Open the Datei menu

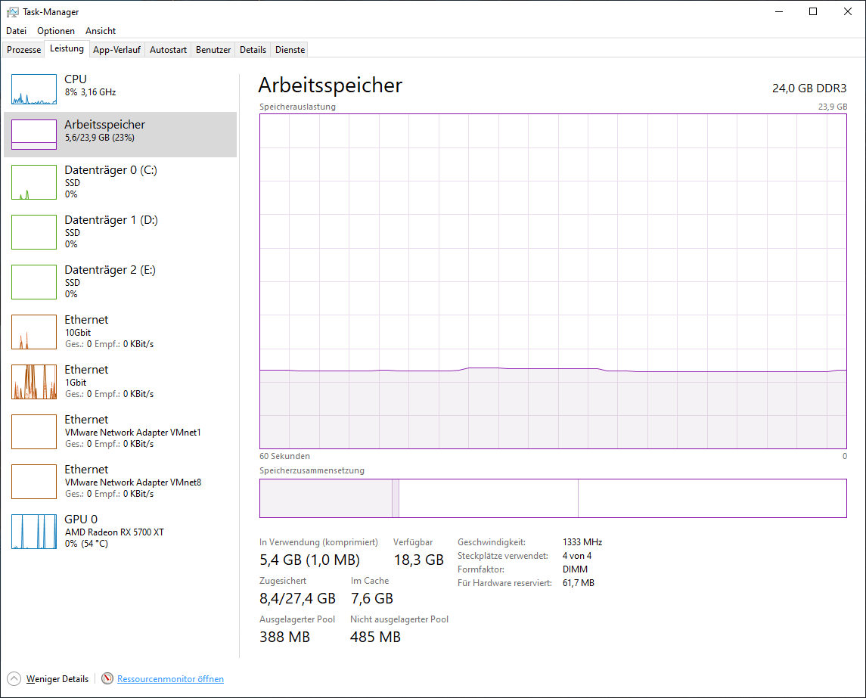point(16,30)
